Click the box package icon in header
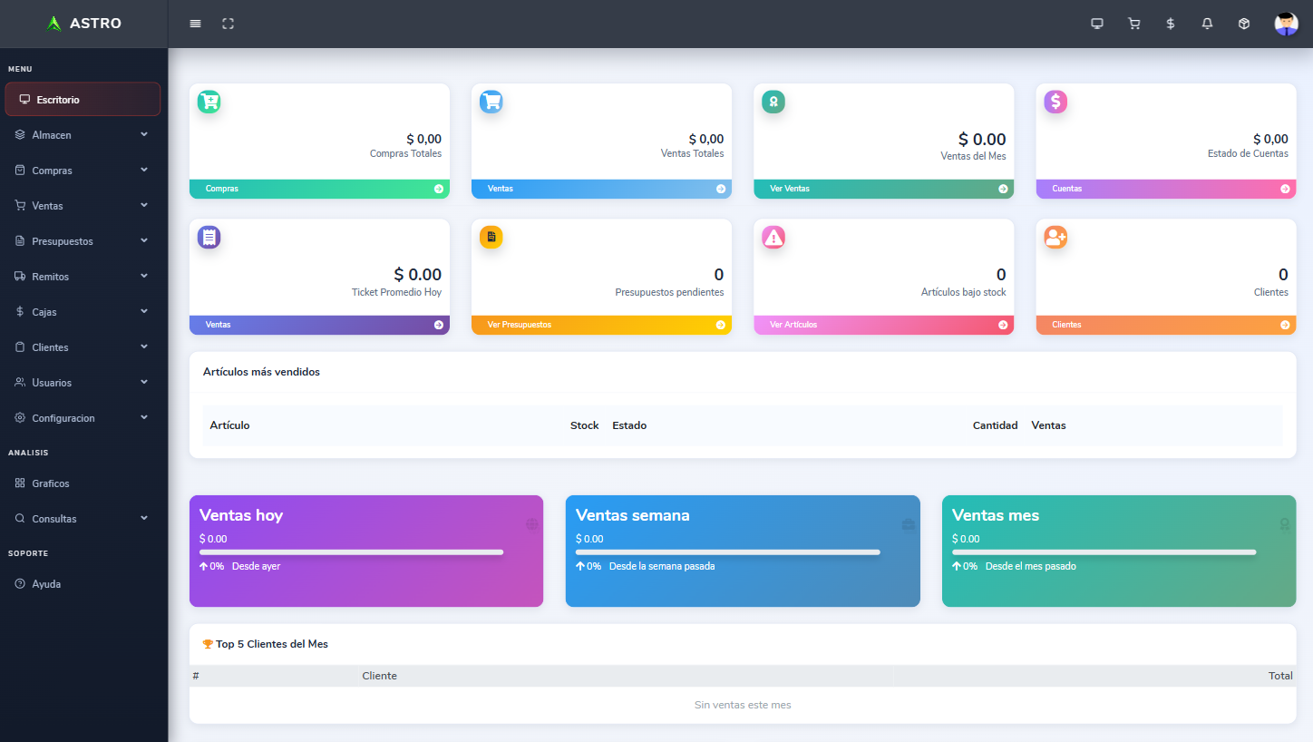This screenshot has height=742, width=1313. pyautogui.click(x=1244, y=24)
